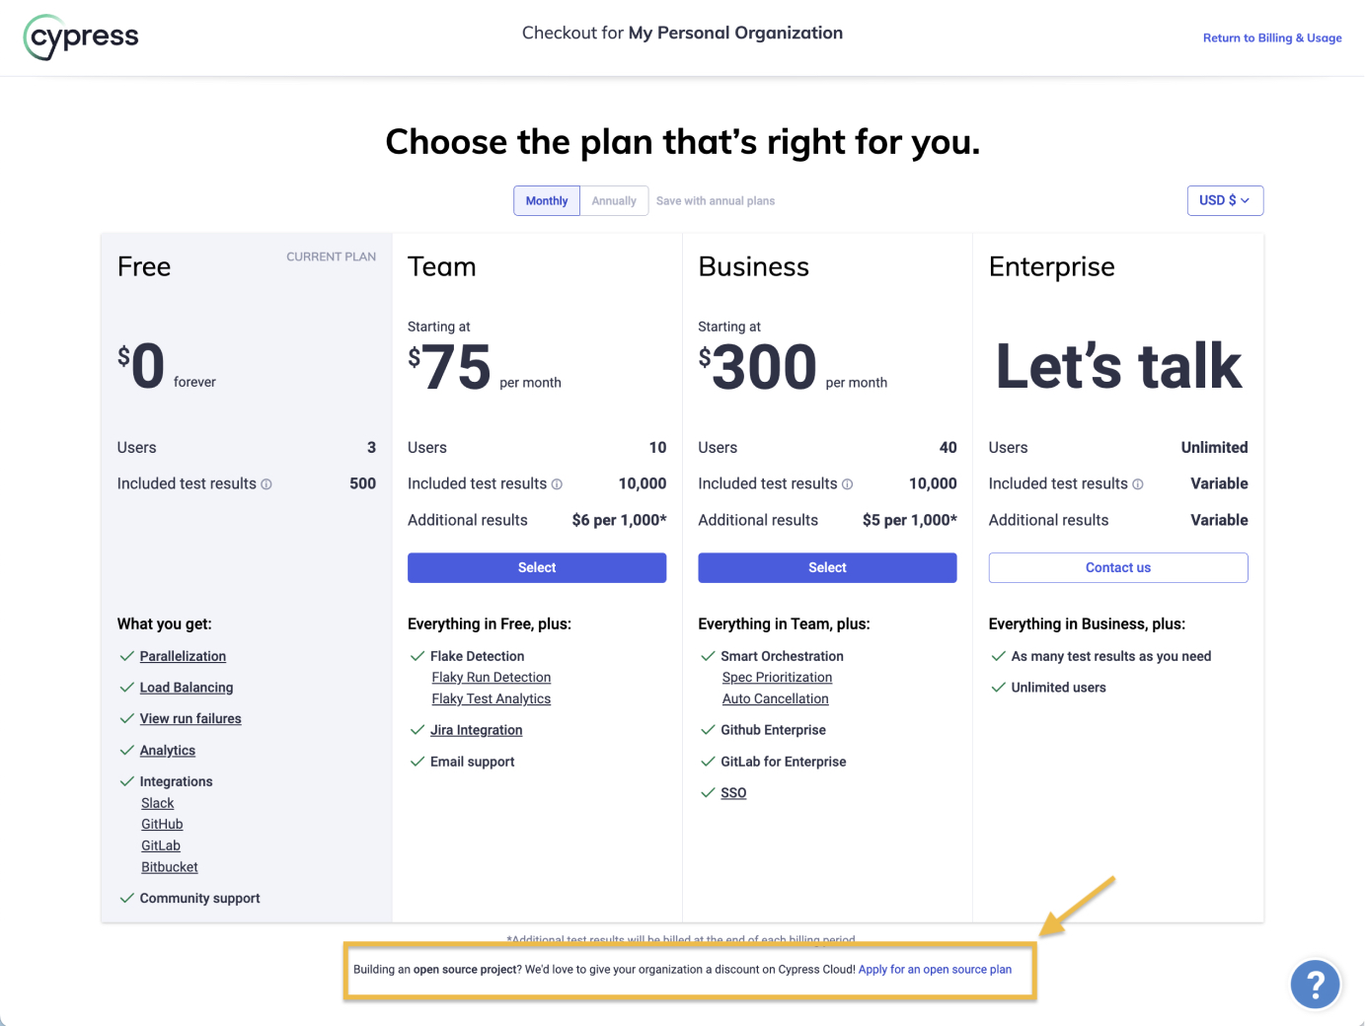The height and width of the screenshot is (1026, 1365).
Task: Return to Billing & Usage
Action: 1272,37
